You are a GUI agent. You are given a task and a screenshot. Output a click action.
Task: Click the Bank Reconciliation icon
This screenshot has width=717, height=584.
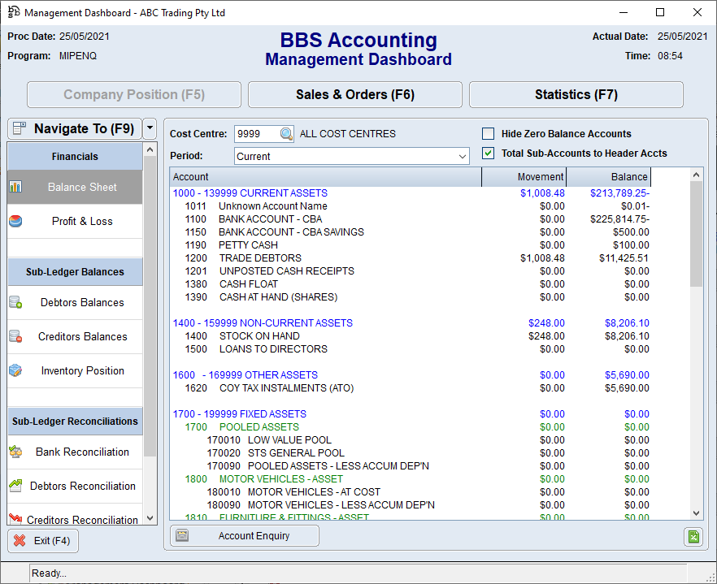16,452
